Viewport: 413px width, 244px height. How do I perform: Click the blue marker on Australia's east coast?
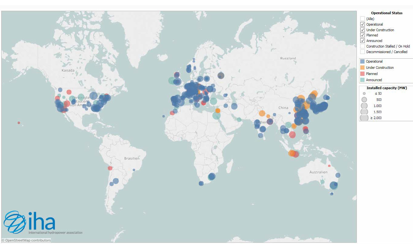coord(338,175)
